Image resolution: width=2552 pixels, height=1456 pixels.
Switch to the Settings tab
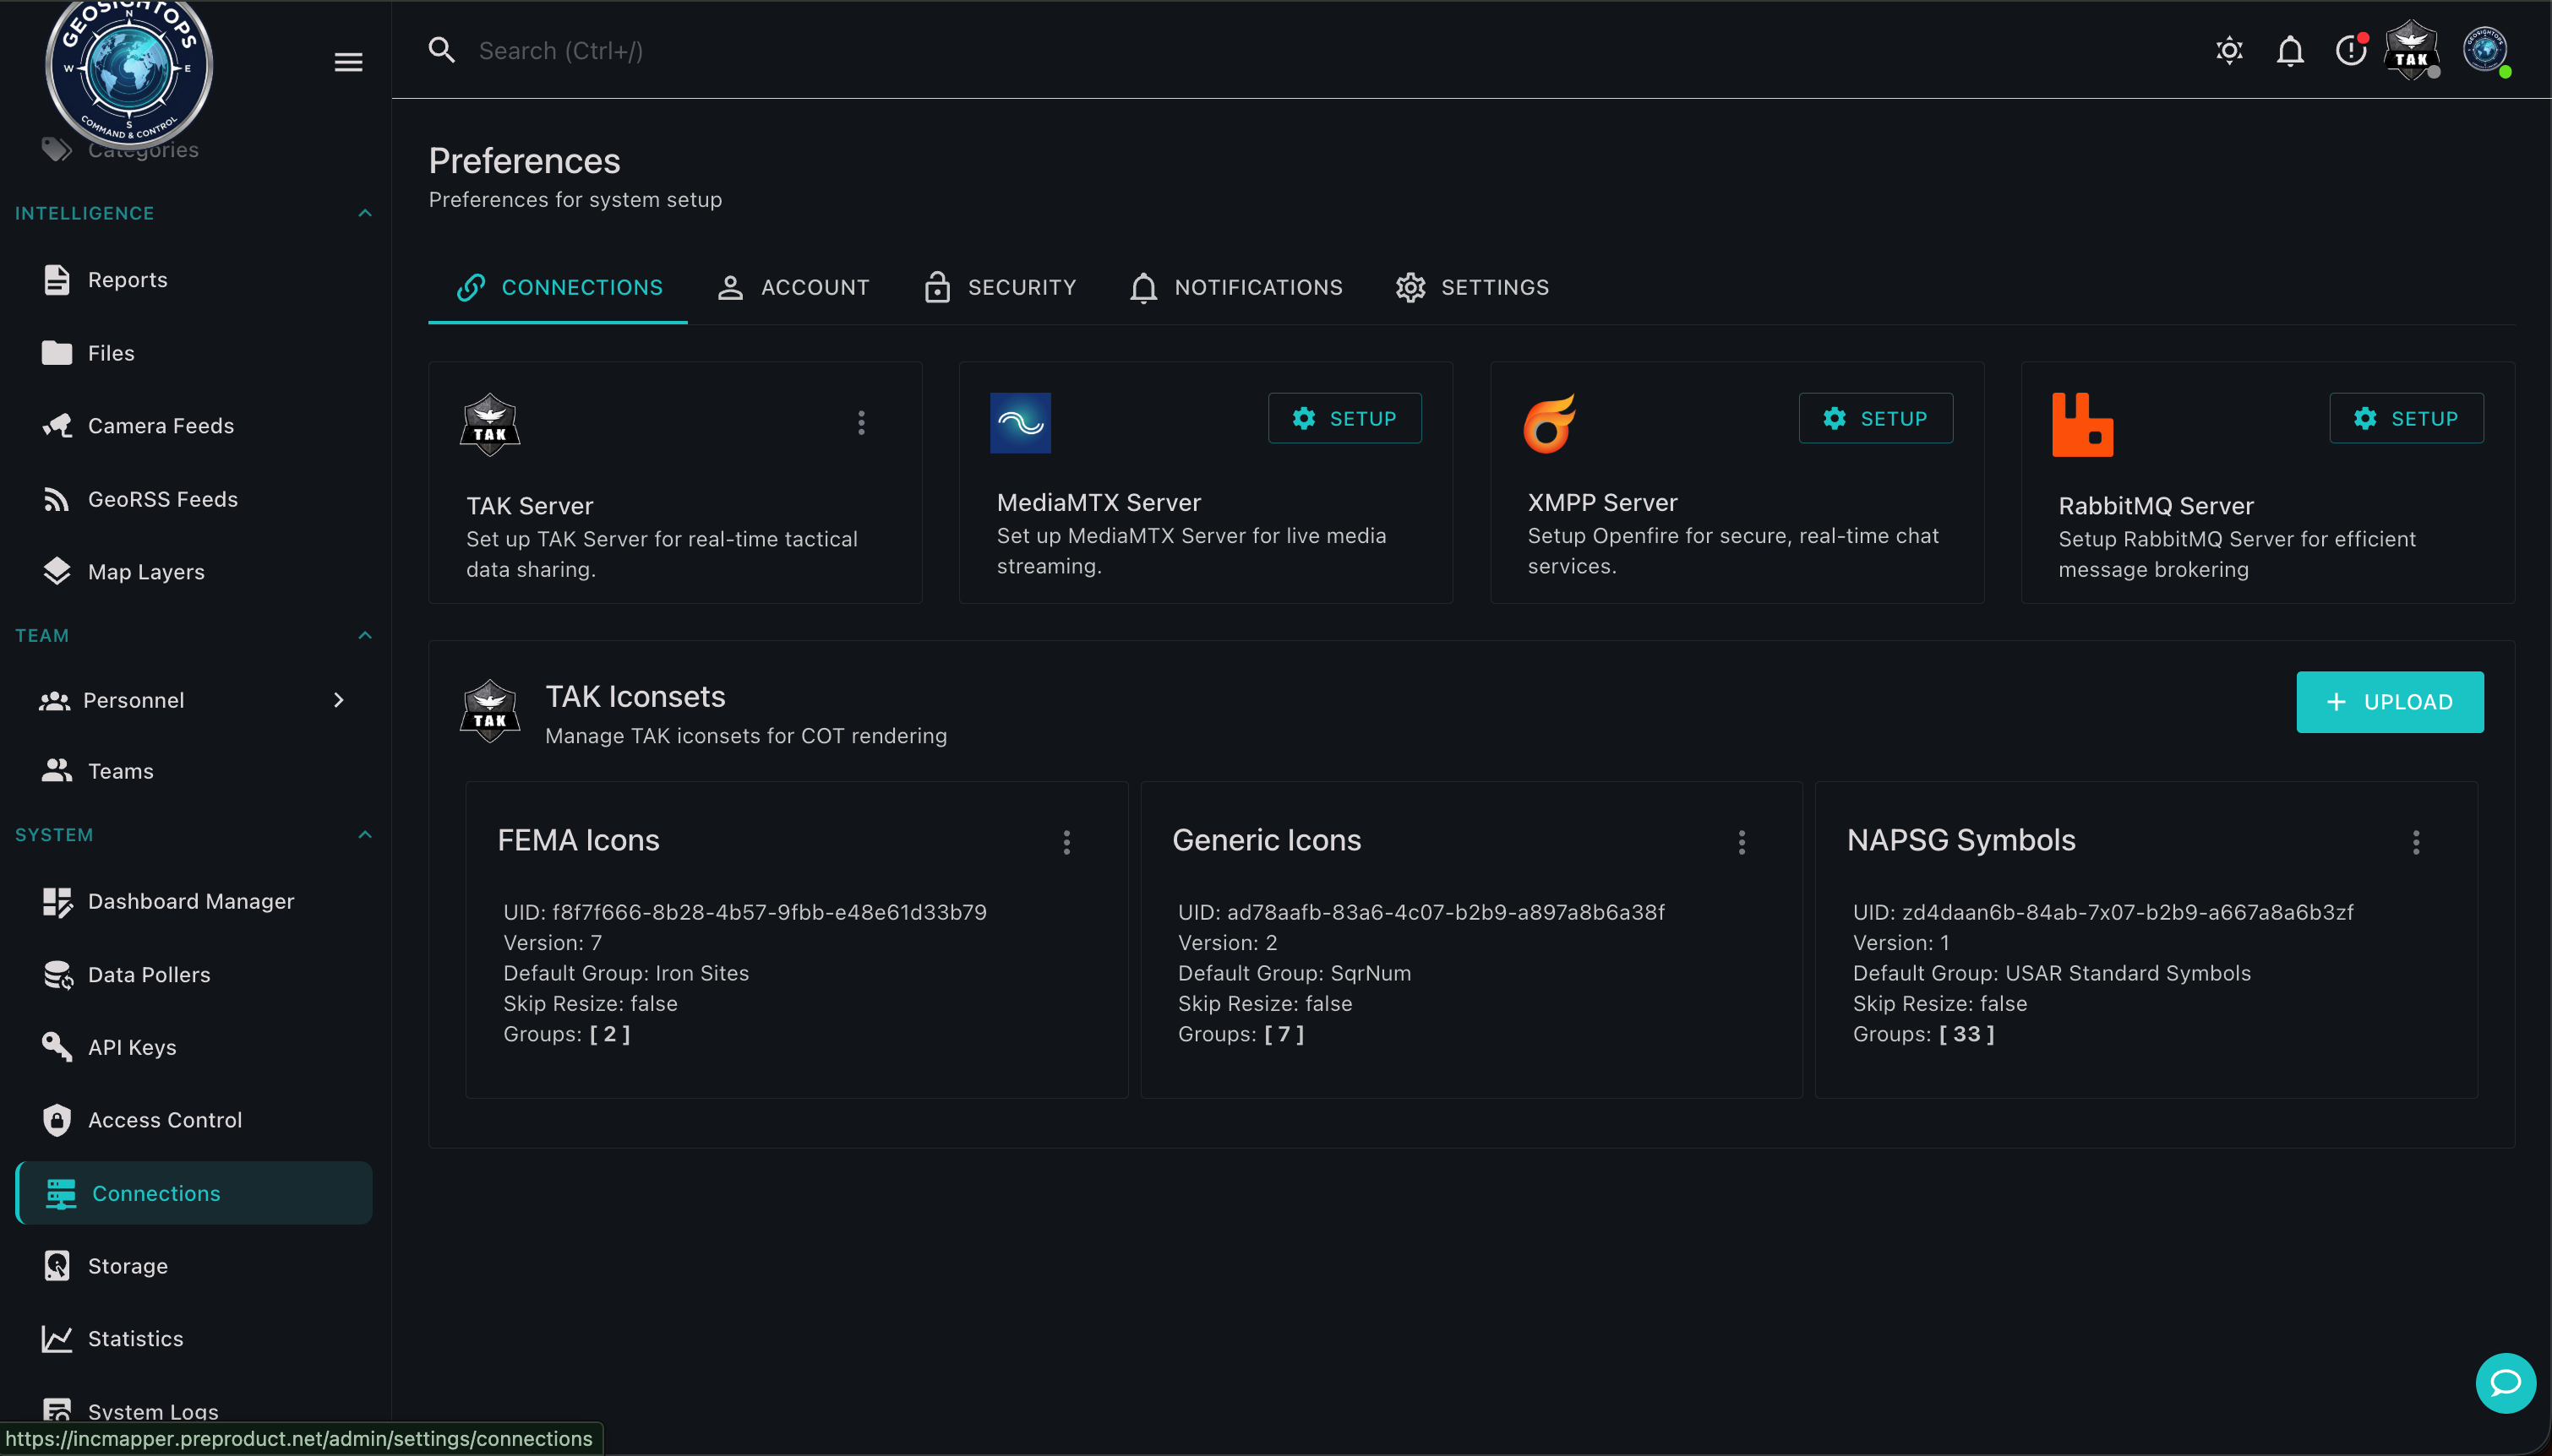tap(1473, 288)
